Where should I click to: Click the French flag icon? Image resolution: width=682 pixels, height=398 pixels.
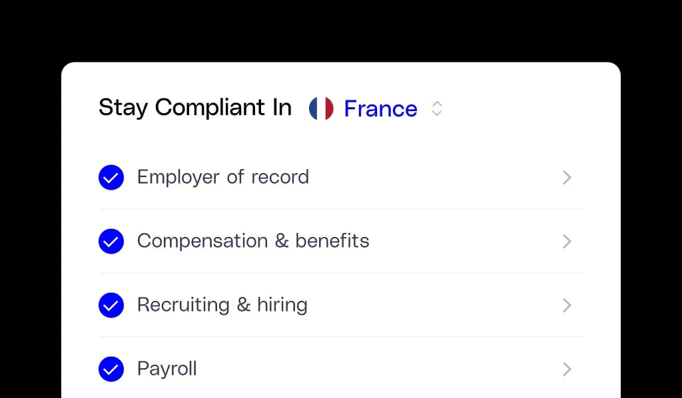[x=321, y=108]
